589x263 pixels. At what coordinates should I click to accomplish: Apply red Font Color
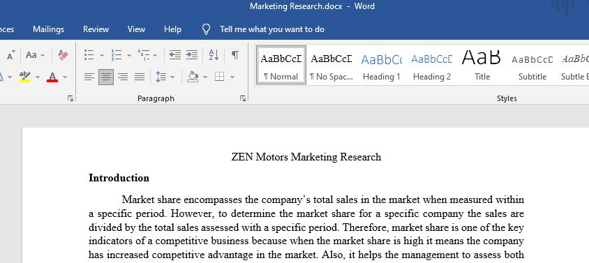click(x=52, y=77)
